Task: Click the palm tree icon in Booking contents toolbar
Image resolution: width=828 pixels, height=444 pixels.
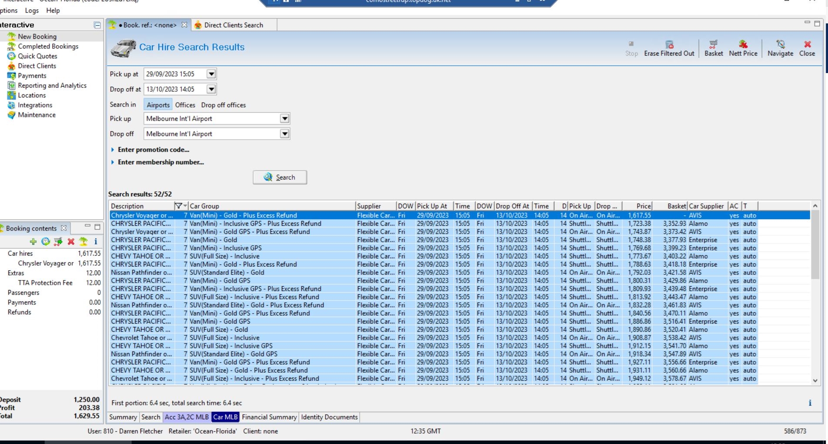Action: point(83,241)
